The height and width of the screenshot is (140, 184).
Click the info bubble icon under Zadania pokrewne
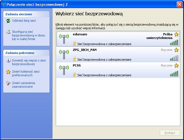coord(8,61)
